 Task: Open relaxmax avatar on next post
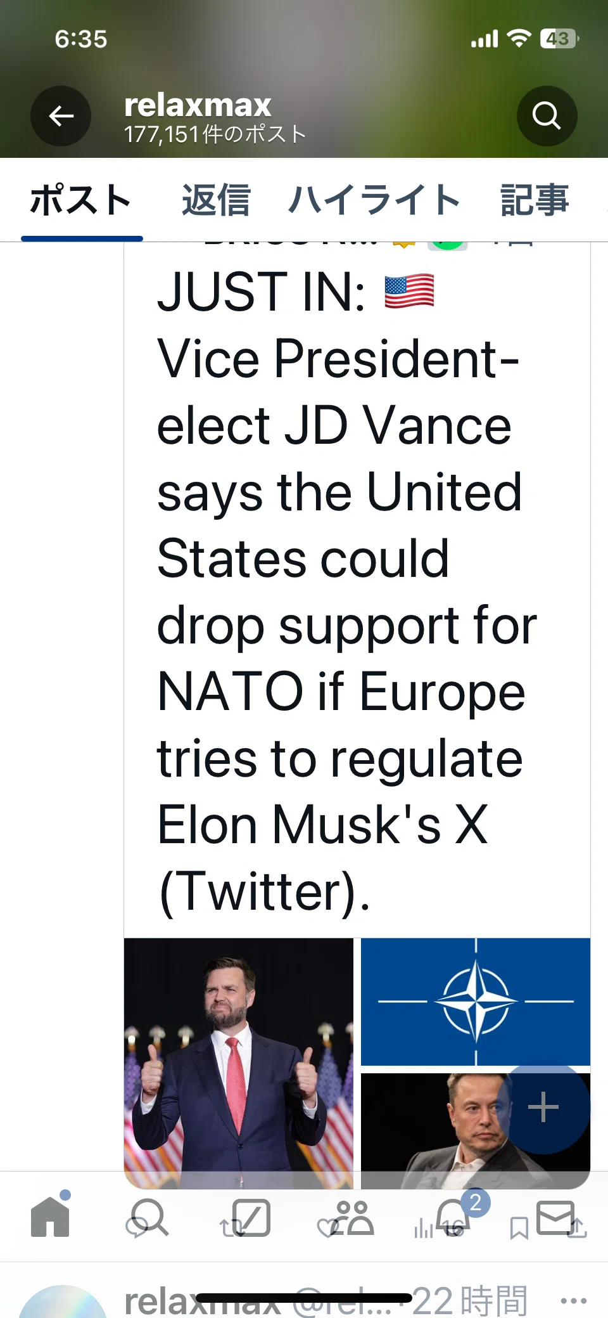62,1302
